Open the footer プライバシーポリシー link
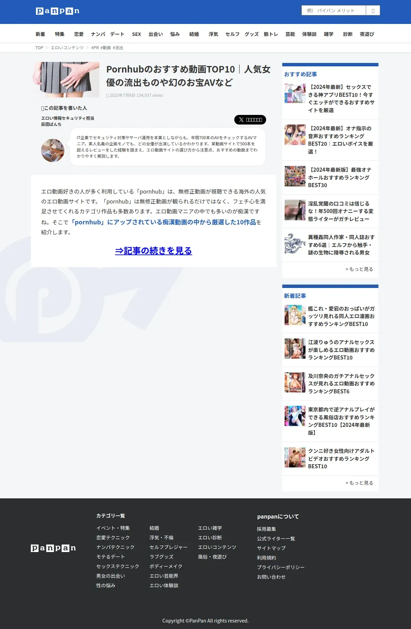 [281, 567]
